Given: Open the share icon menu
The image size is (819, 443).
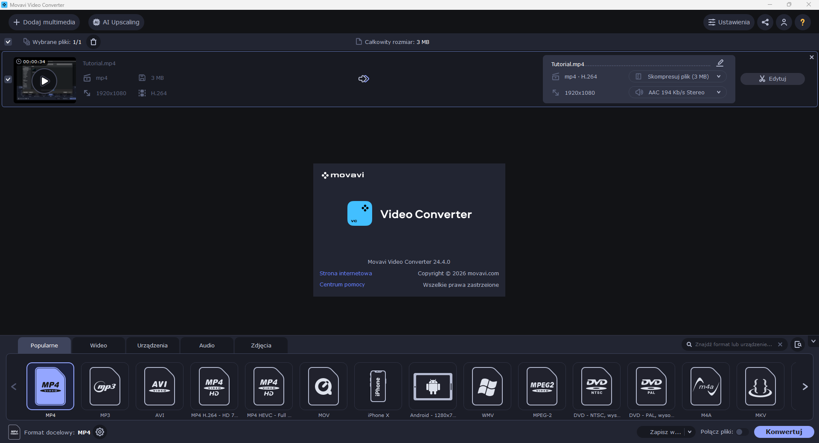Looking at the screenshot, I should click(765, 22).
